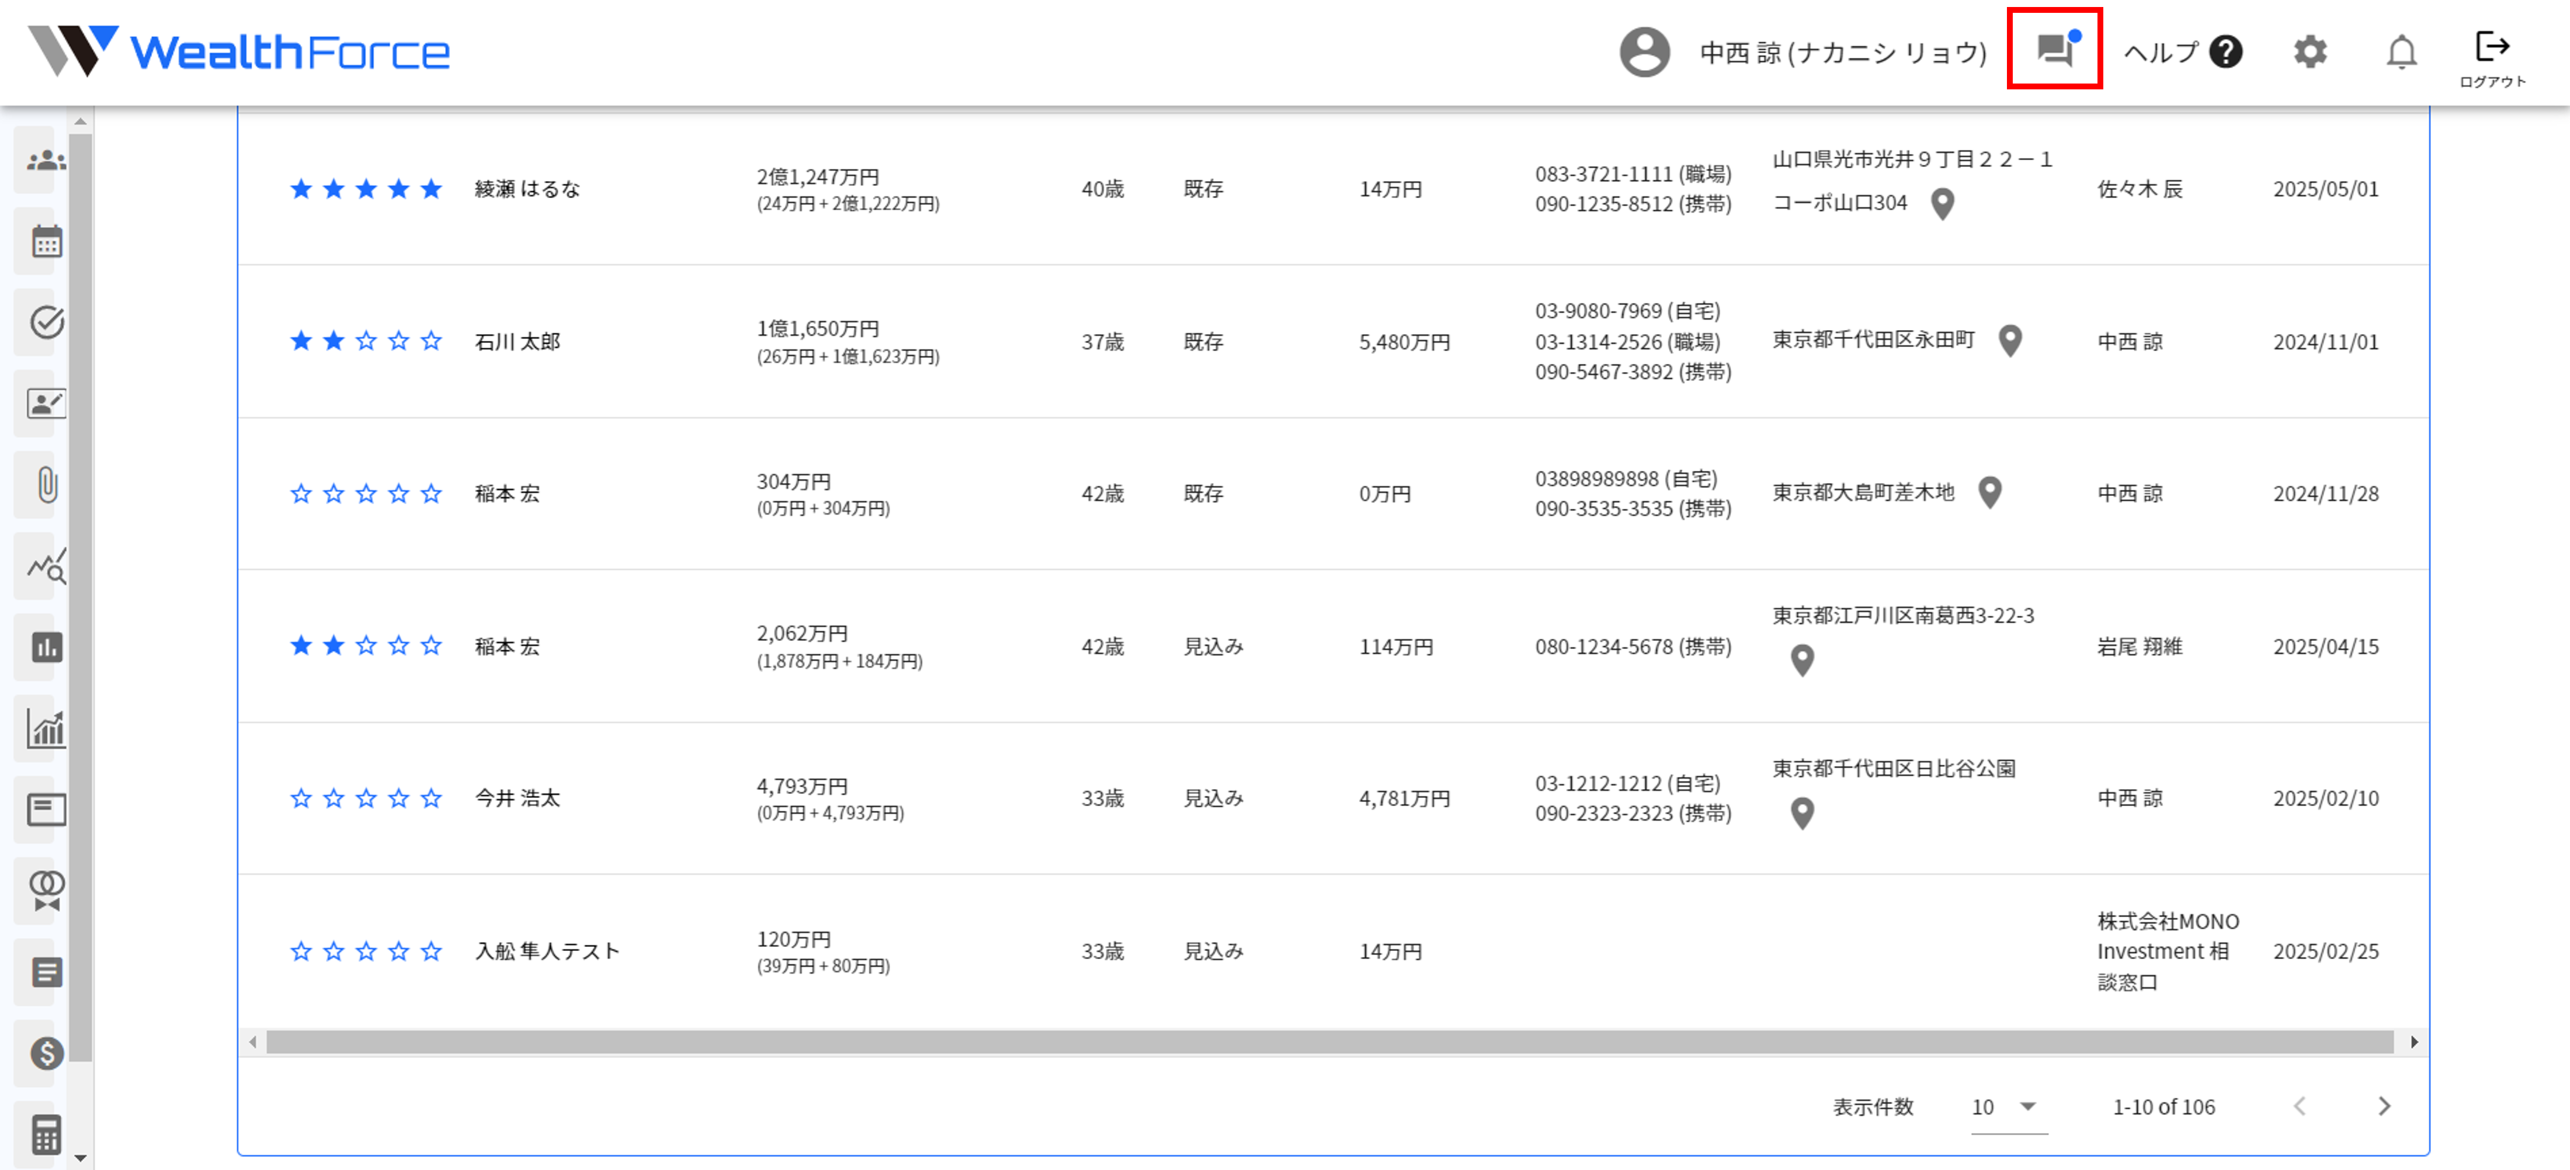Set 石川 太郎 rating to five stars

point(431,341)
